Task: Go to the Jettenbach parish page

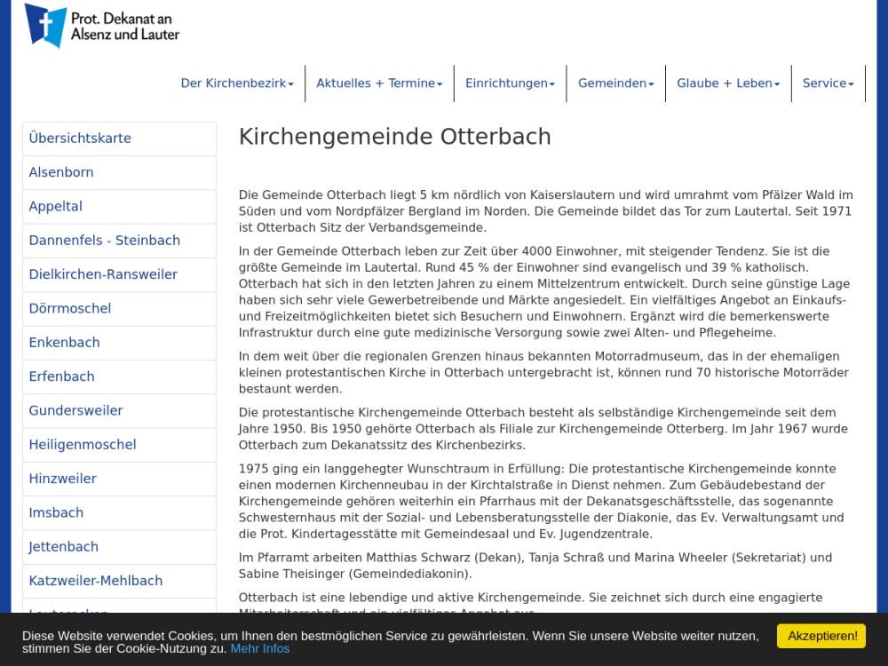Action: pos(64,547)
